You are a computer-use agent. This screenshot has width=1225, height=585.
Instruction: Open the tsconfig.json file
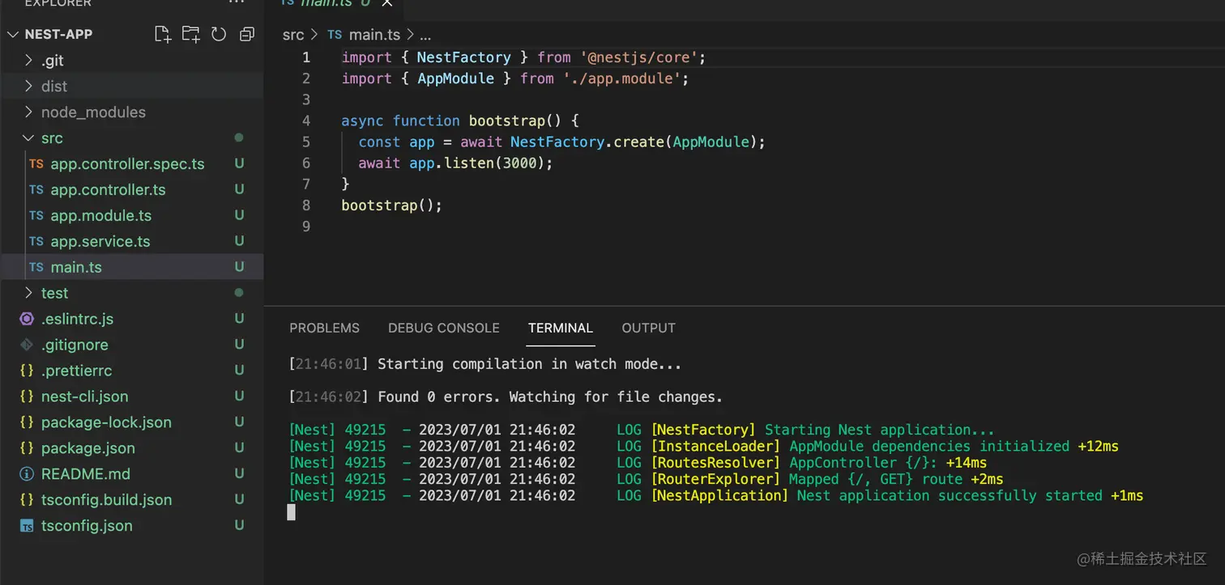pyautogui.click(x=131, y=526)
